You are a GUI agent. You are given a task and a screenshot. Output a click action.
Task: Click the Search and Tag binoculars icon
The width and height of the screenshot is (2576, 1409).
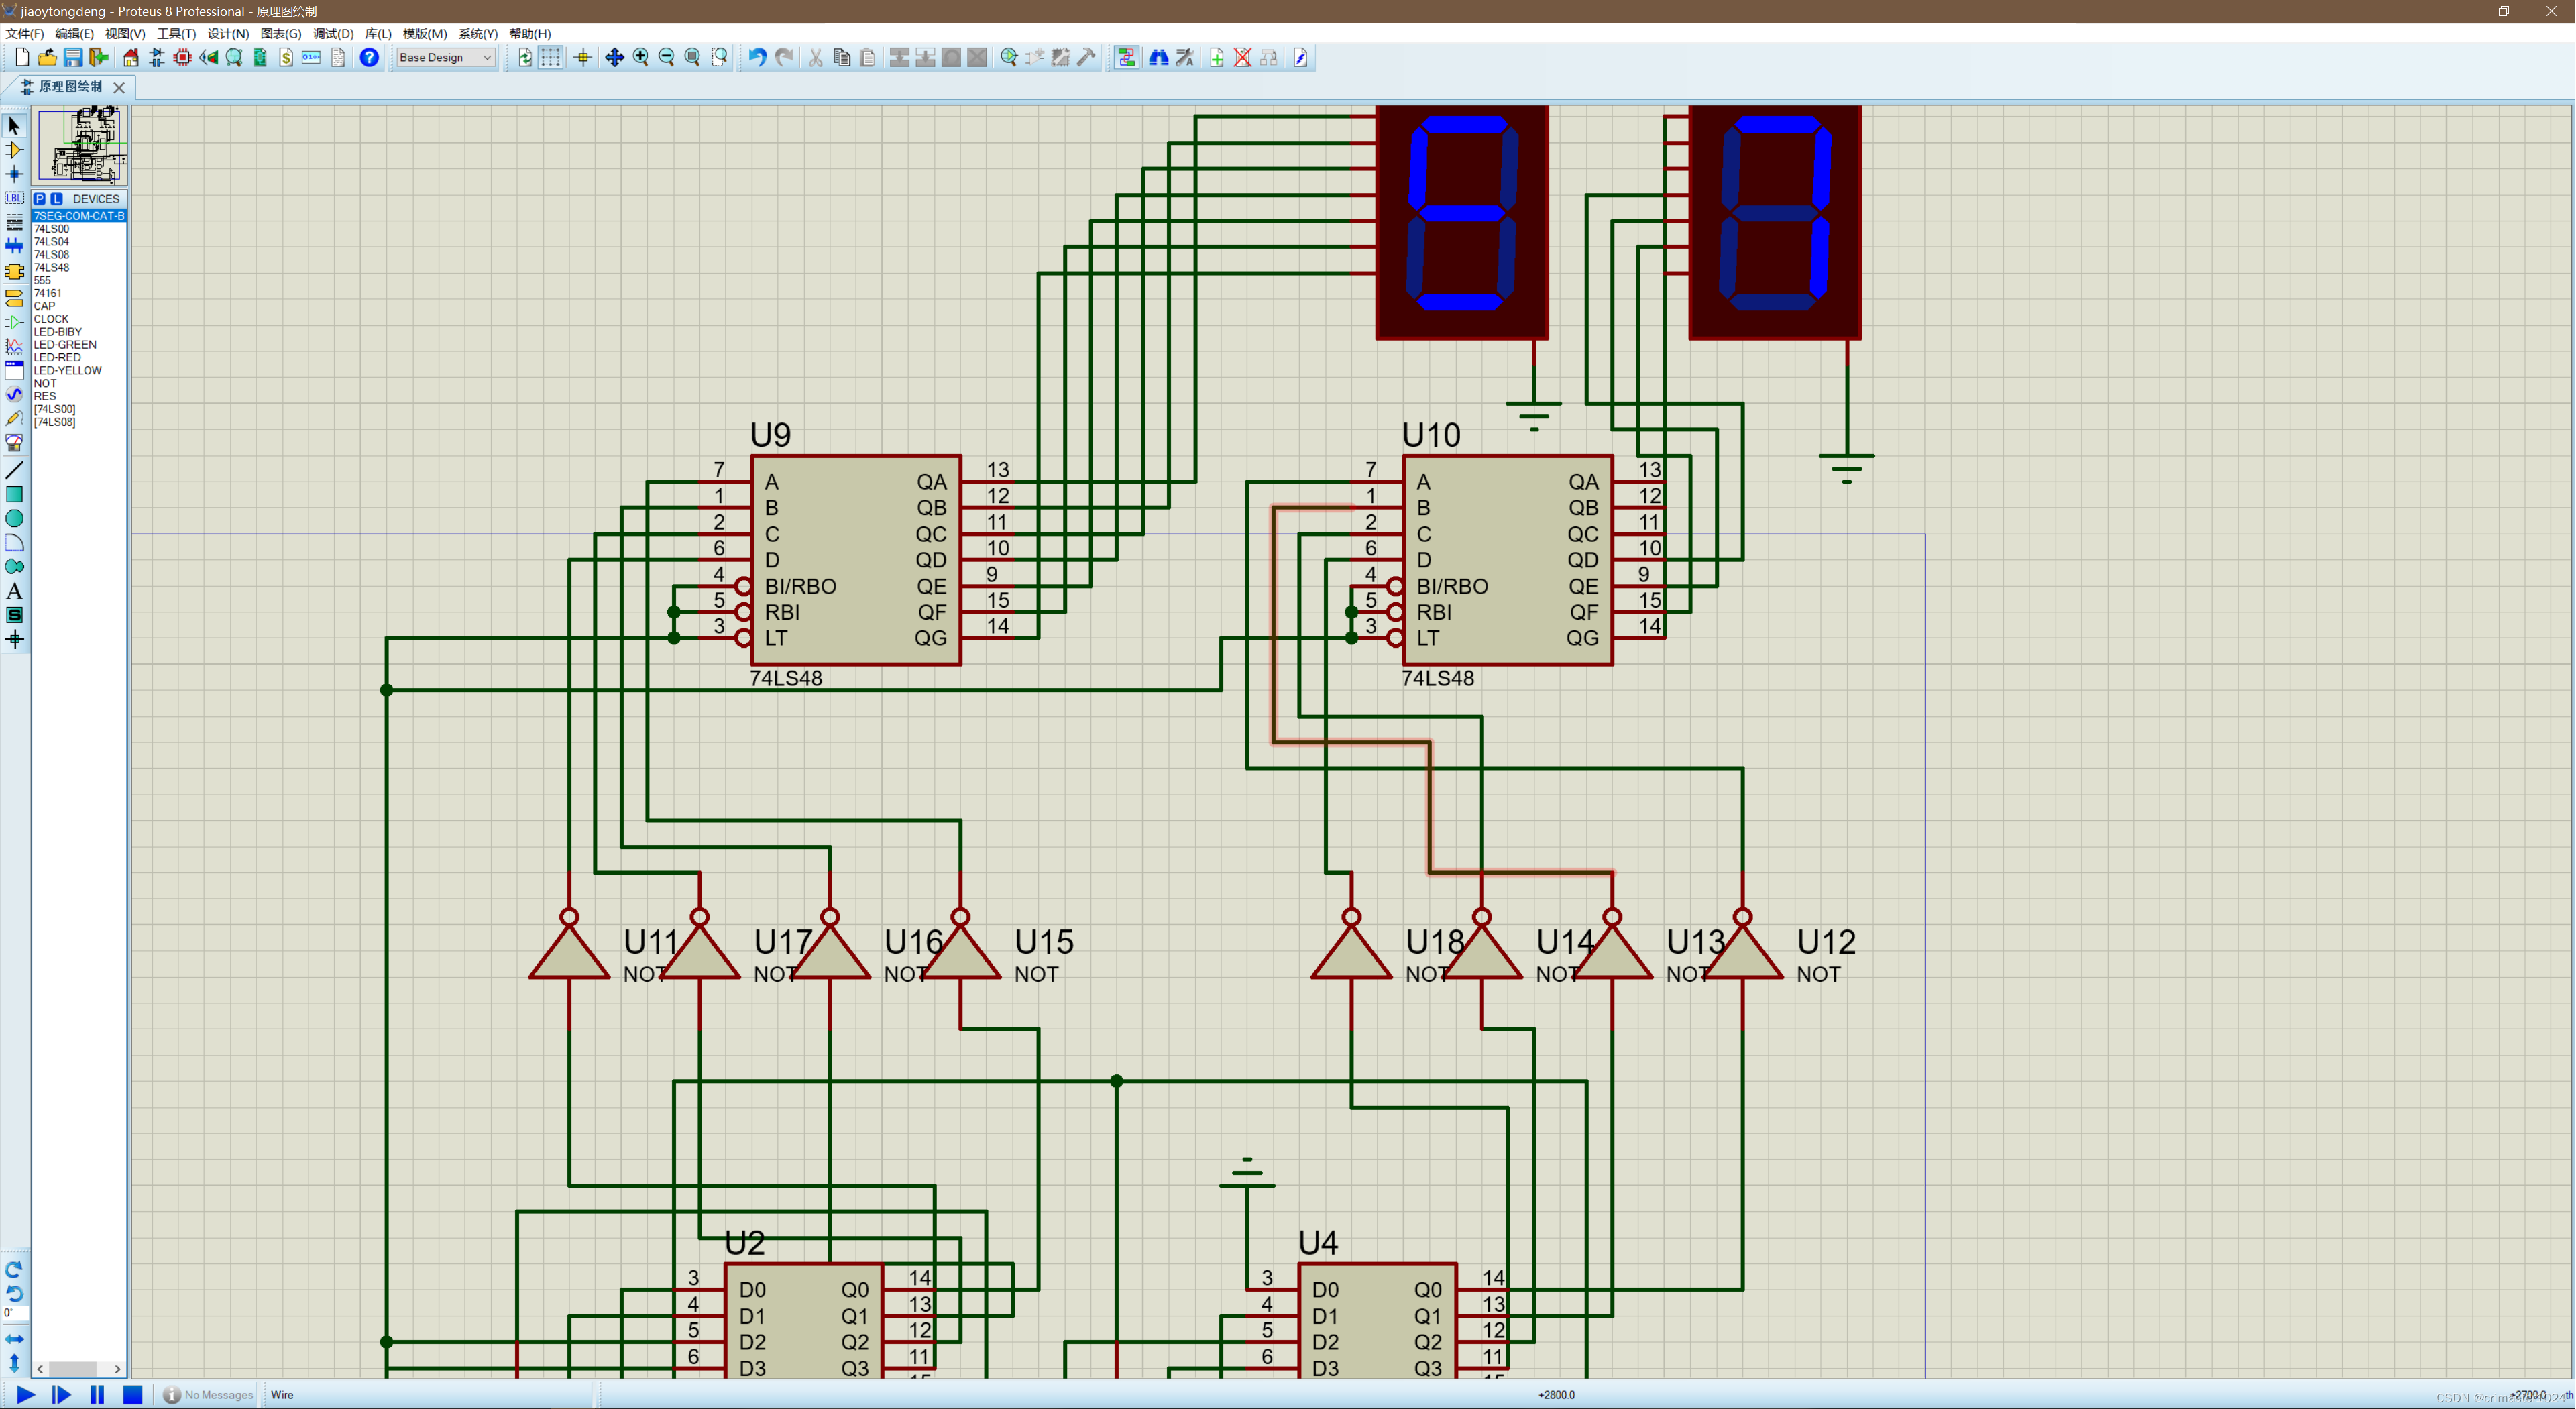tap(1158, 57)
